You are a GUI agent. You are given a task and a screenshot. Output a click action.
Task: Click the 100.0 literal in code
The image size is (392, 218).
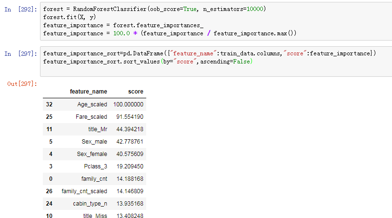[x=121, y=33]
